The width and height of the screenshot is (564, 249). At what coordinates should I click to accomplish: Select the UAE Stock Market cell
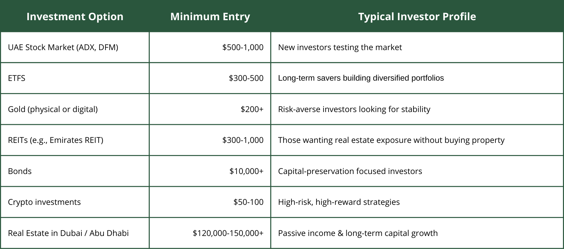[63, 47]
